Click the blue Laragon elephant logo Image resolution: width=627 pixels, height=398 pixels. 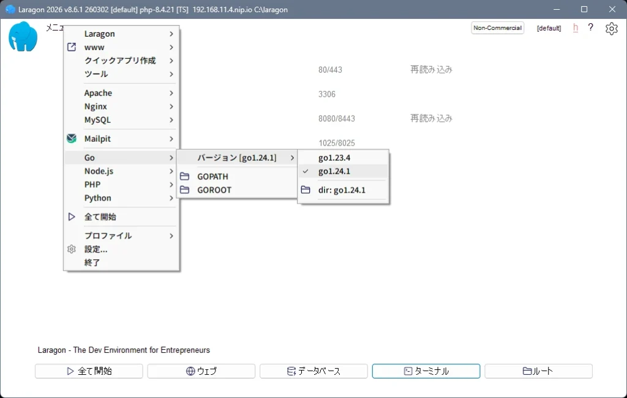[23, 37]
